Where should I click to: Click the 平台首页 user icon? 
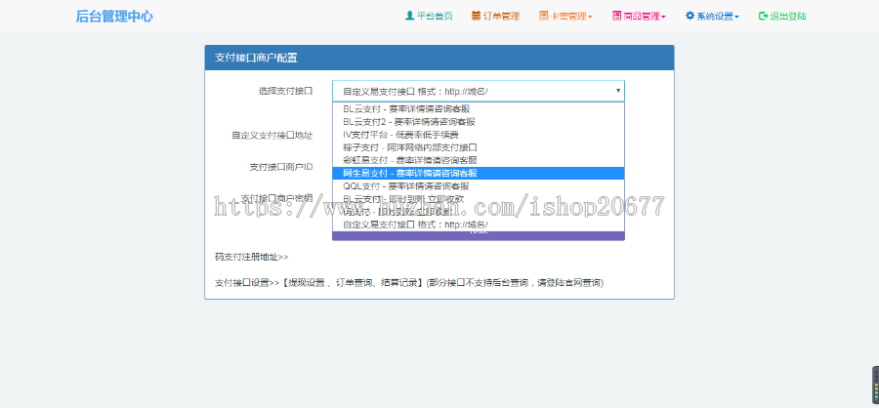(409, 16)
